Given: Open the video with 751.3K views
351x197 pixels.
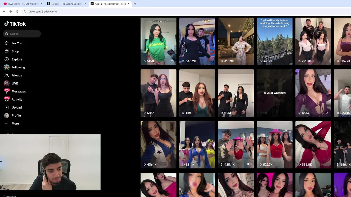Looking at the screenshot, I should (313, 41).
